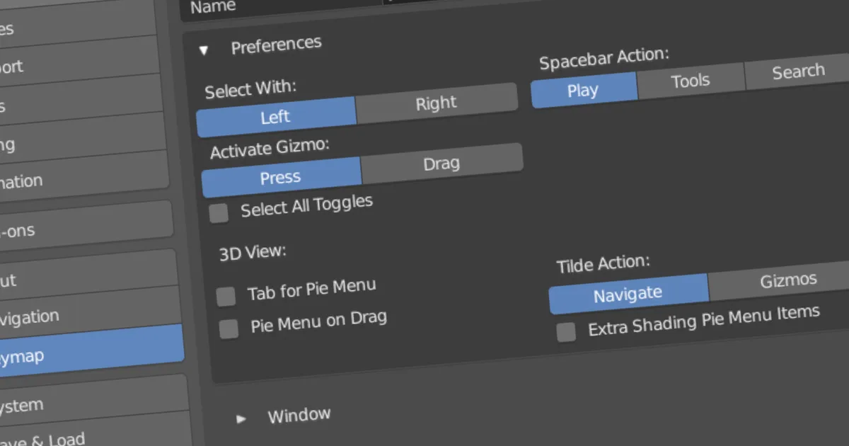This screenshot has width=849, height=446.
Task: Click the "Select With:" label
Action: click(250, 88)
